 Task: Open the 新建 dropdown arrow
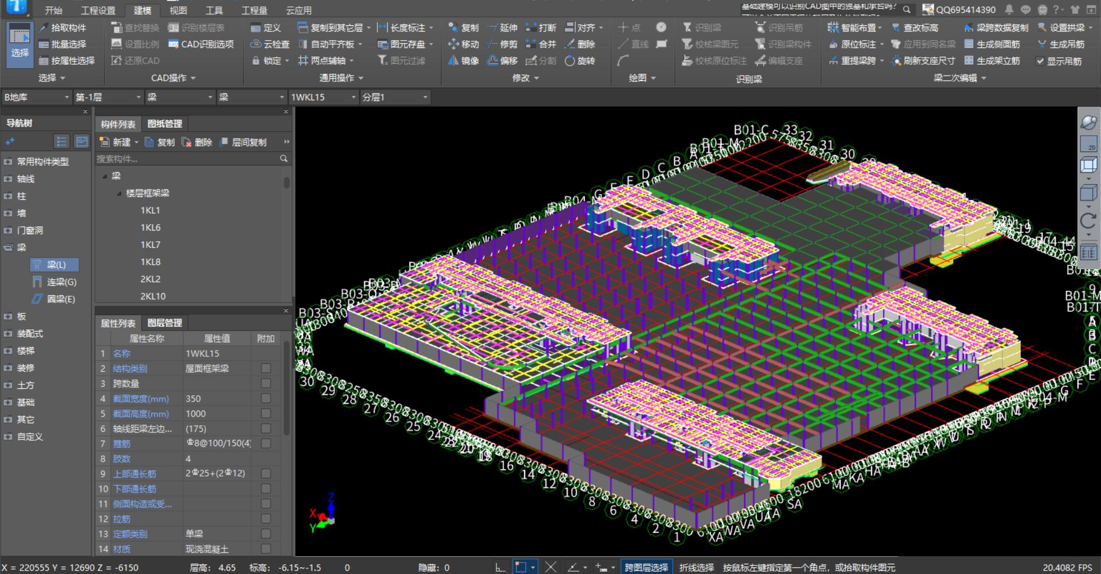pos(136,142)
